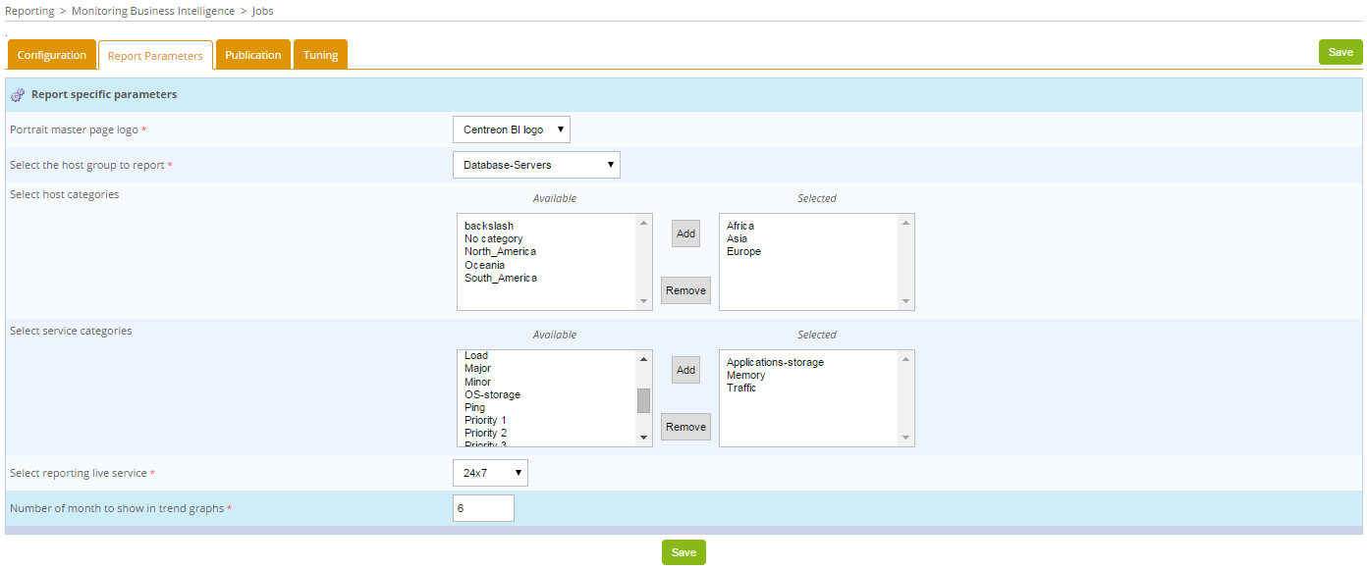Expand the Portrait master page logo dropdown
The width and height of the screenshot is (1367, 570).
511,130
